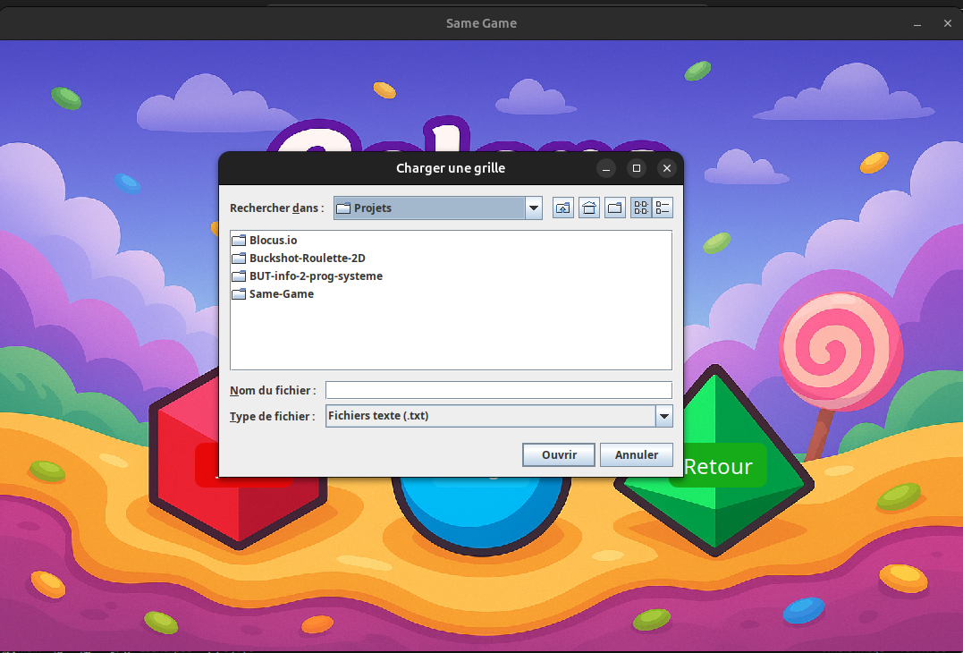Go up one folder level
This screenshot has width=963, height=653.
[x=562, y=208]
